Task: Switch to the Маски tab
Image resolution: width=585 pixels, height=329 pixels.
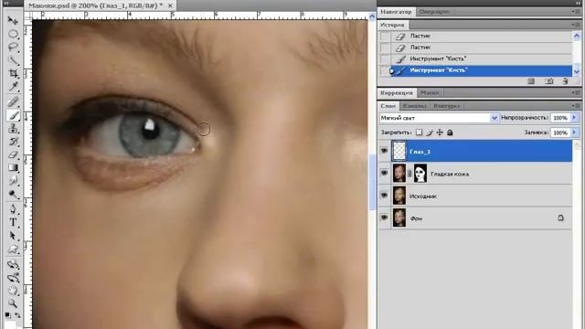Action: point(430,93)
